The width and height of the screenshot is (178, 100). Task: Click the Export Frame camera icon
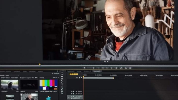coord(130,68)
